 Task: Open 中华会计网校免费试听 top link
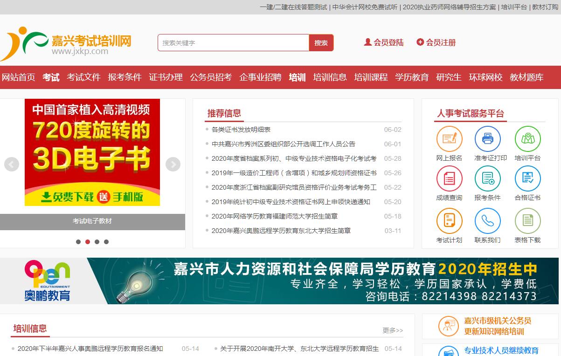coord(365,7)
